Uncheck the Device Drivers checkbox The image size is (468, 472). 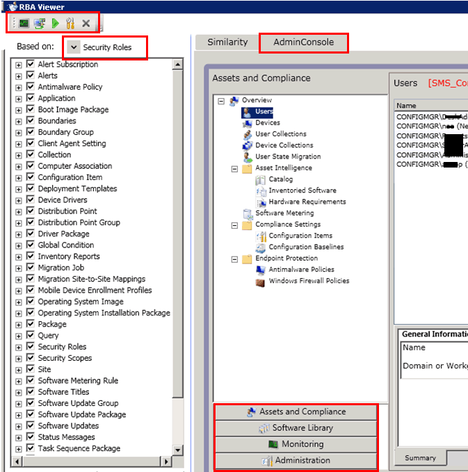31,199
